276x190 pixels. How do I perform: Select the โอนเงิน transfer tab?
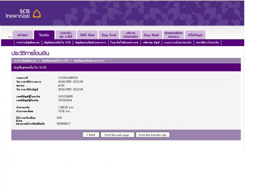(44, 35)
